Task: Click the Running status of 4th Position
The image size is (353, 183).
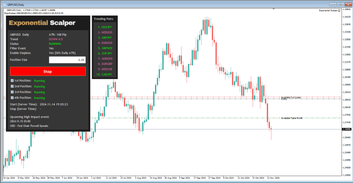Action: [x=39, y=98]
